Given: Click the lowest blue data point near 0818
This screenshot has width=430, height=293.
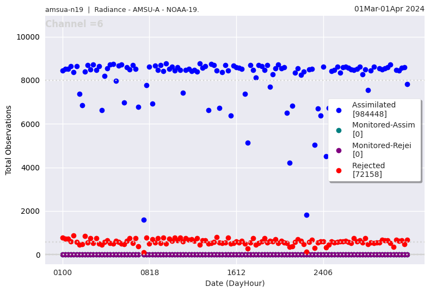Looking at the screenshot, I should pyautogui.click(x=144, y=220).
